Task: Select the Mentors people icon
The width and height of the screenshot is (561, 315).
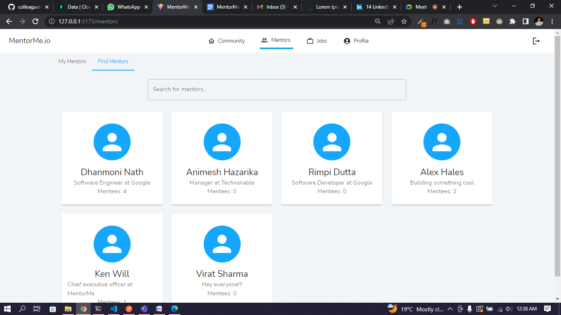Action: (264, 40)
